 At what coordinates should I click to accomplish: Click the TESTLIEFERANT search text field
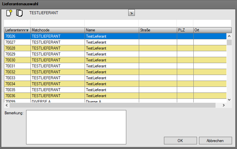[x=78, y=13]
